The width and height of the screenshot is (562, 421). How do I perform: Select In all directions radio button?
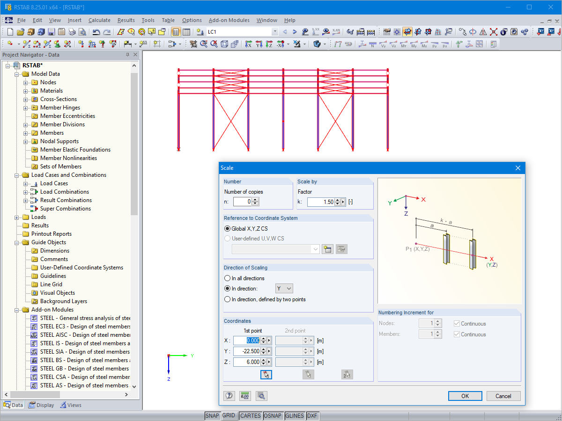(228, 278)
